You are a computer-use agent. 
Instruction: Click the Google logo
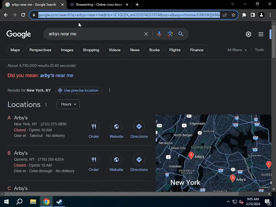point(19,34)
